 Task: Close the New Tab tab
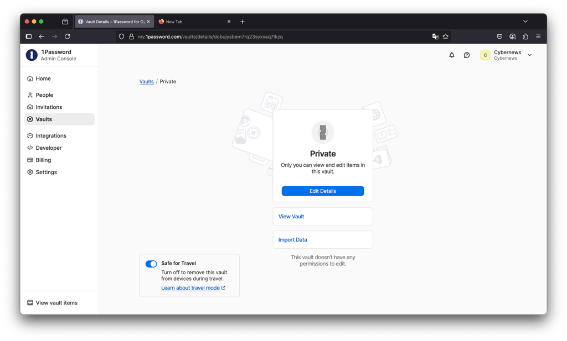(229, 22)
